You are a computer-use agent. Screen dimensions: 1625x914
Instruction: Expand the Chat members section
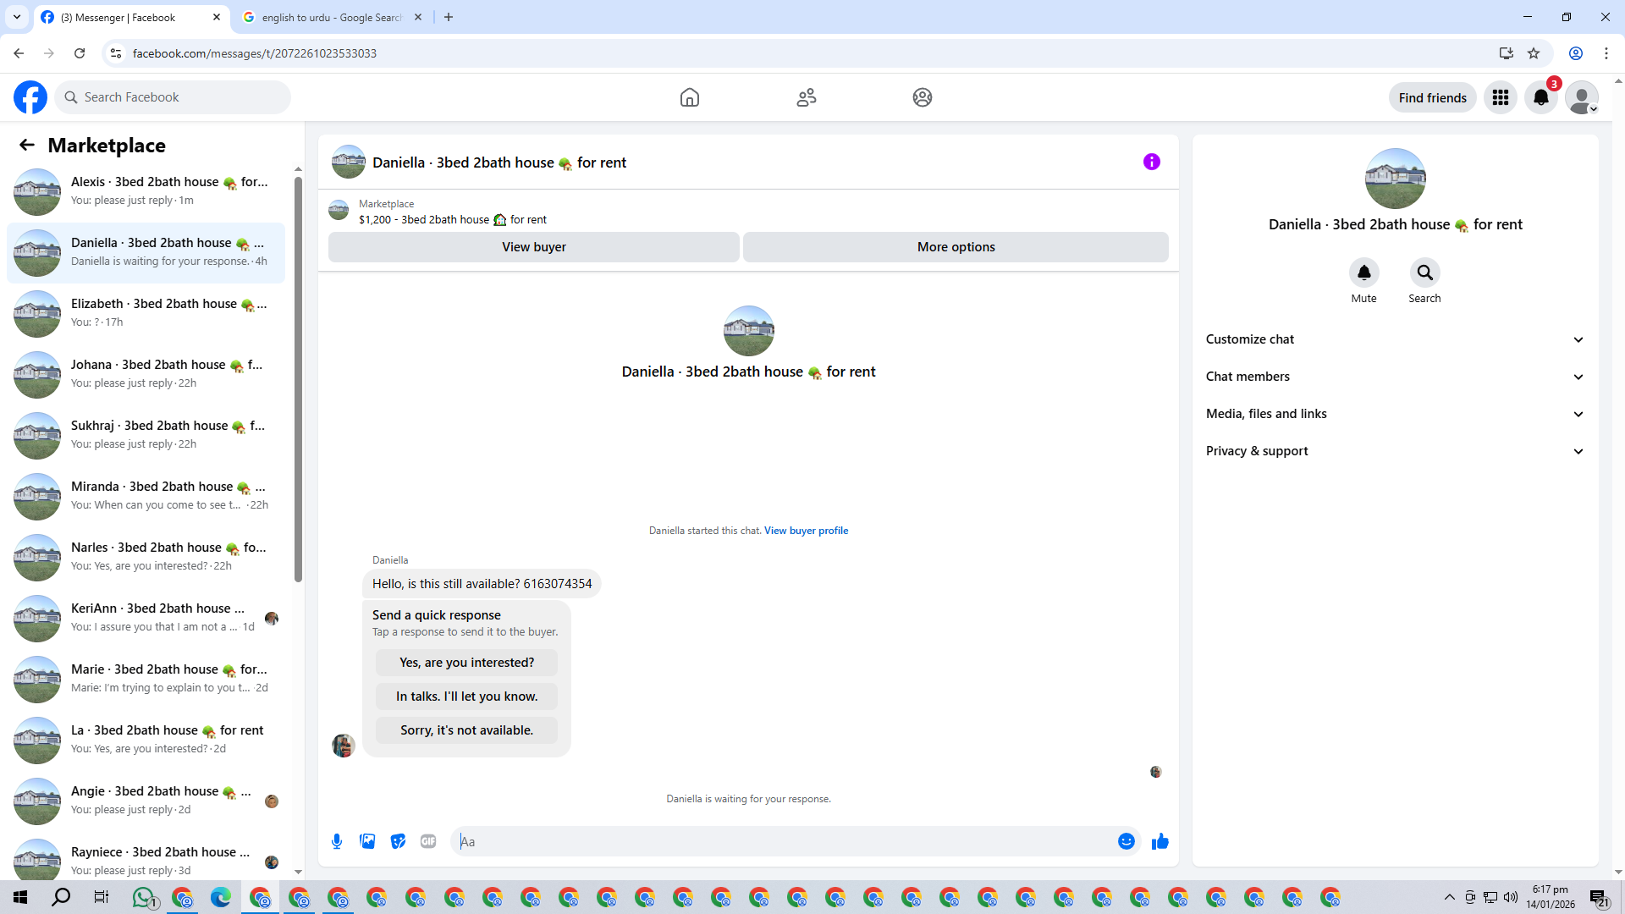pos(1394,377)
